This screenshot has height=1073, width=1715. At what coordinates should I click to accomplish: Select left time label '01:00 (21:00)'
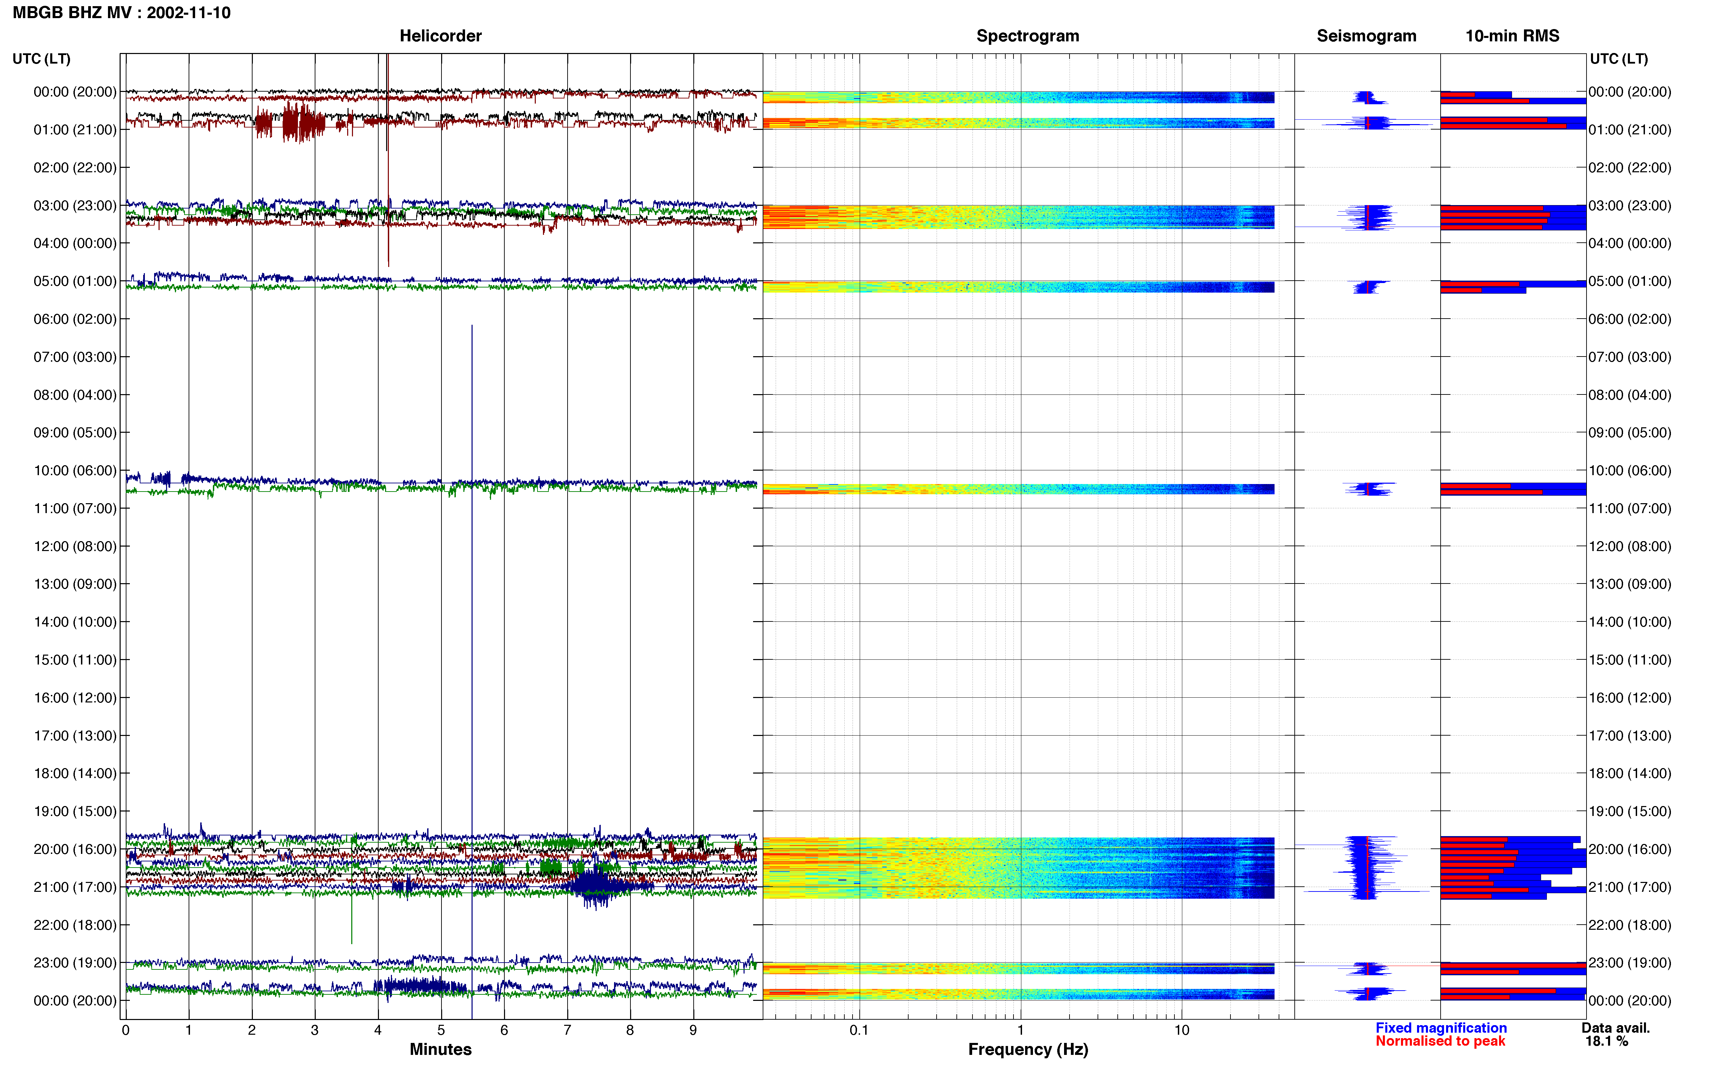(75, 130)
